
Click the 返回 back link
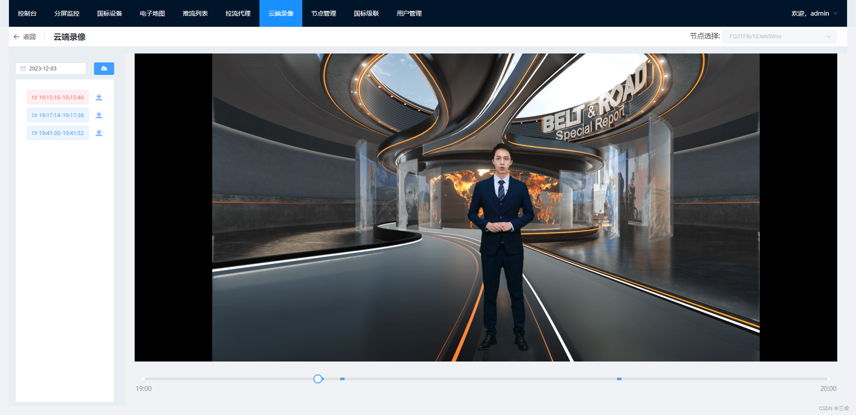click(29, 37)
